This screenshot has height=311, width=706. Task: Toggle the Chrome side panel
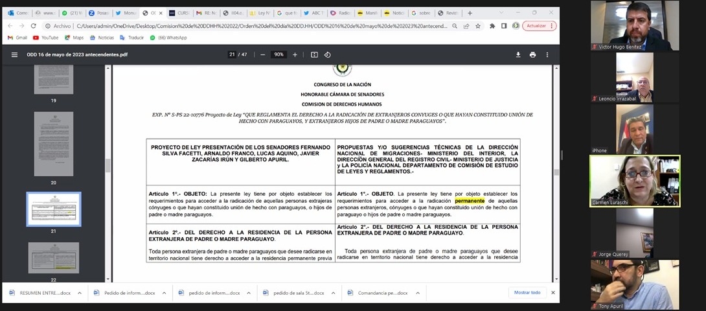point(504,26)
